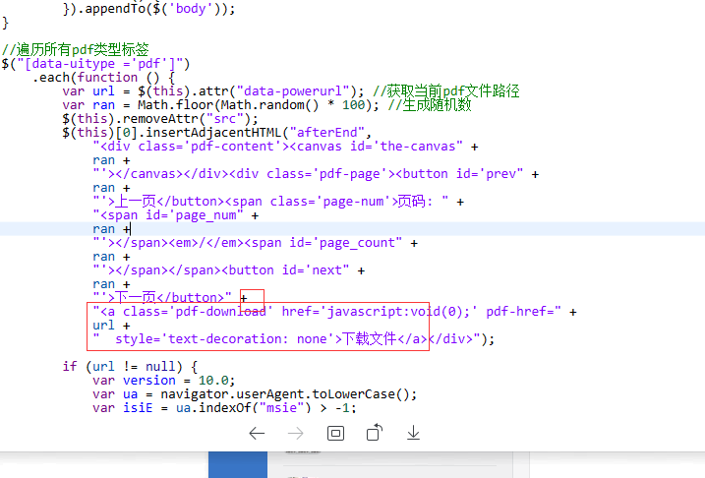This screenshot has height=478, width=705.
Task: Click the blue block below the toolbar
Action: click(238, 465)
